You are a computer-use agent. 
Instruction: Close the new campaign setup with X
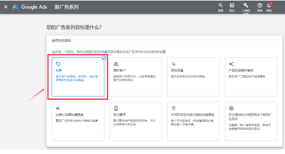tap(6, 7)
